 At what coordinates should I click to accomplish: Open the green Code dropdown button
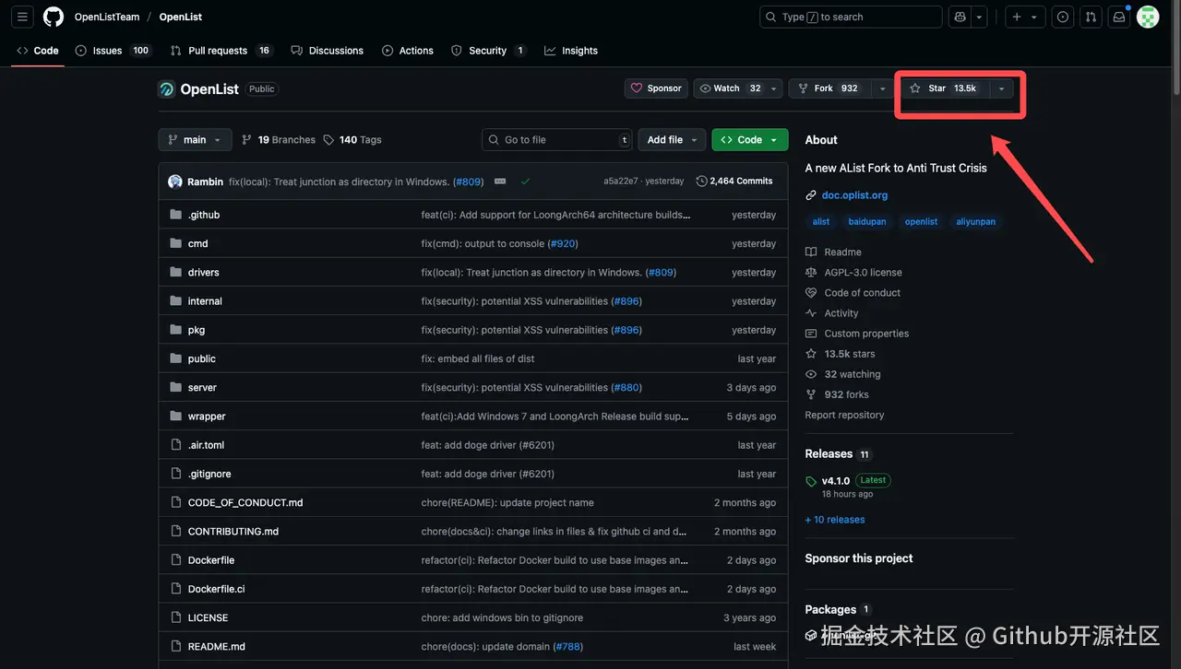[x=749, y=140]
